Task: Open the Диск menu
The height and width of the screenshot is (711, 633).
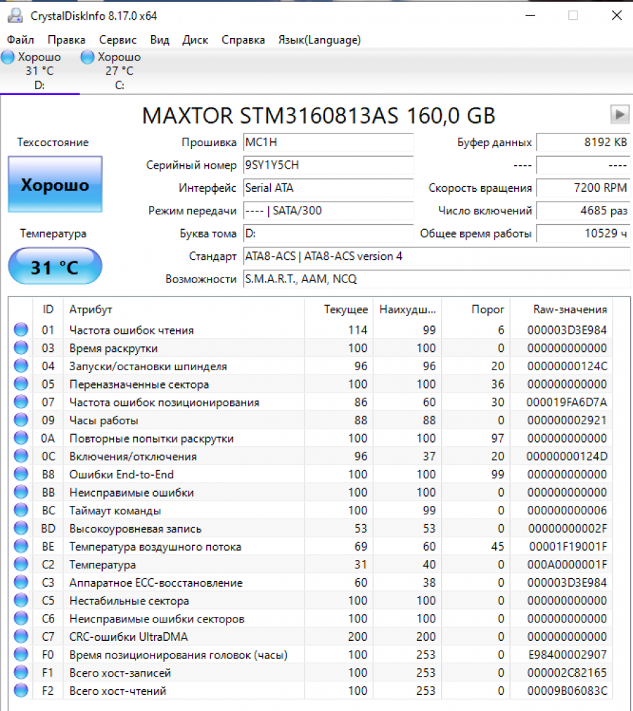Action: [x=195, y=40]
